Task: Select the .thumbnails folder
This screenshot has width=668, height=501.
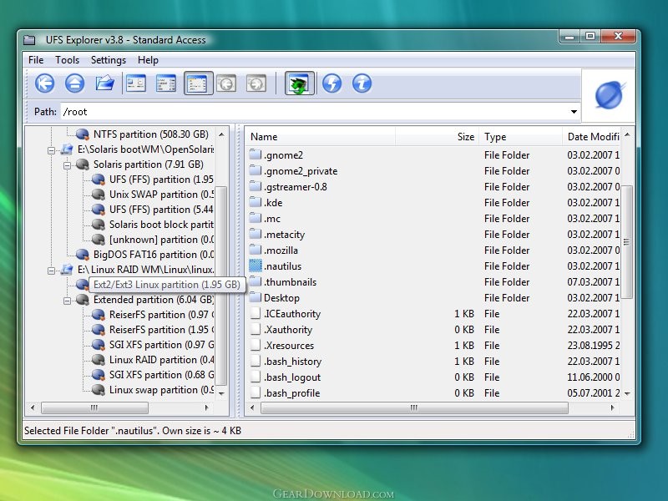Action: coord(290,282)
